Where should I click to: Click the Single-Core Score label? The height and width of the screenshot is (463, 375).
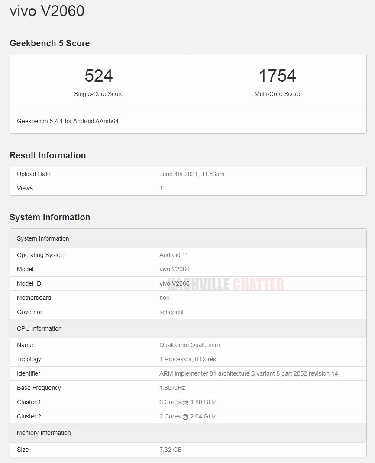pyautogui.click(x=99, y=94)
